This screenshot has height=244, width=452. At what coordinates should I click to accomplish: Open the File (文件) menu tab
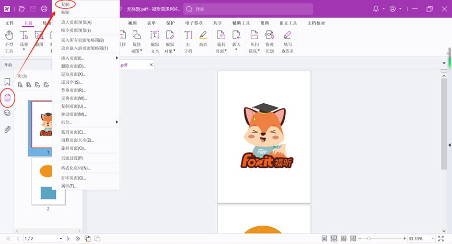9,23
